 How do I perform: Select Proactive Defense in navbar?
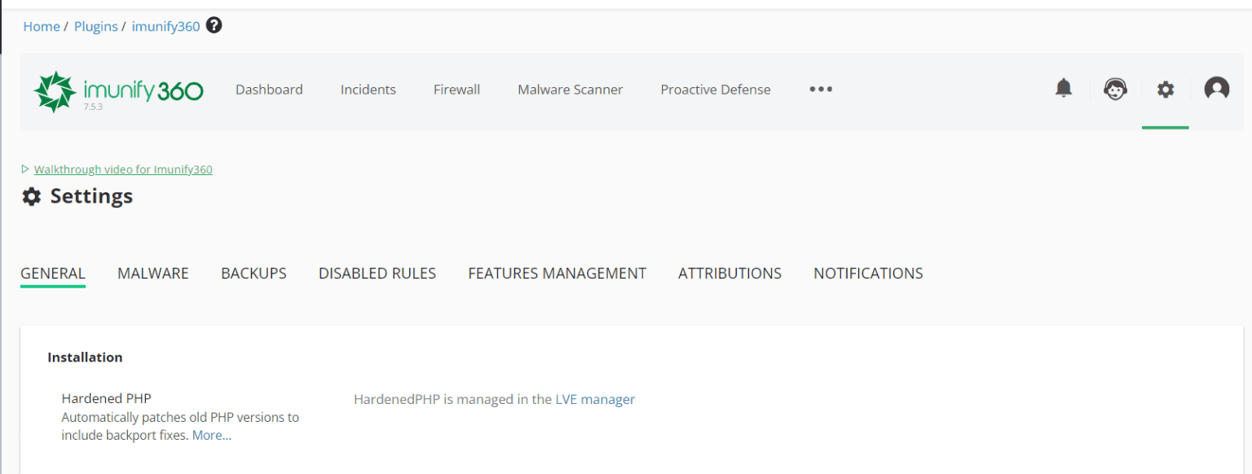tap(715, 90)
